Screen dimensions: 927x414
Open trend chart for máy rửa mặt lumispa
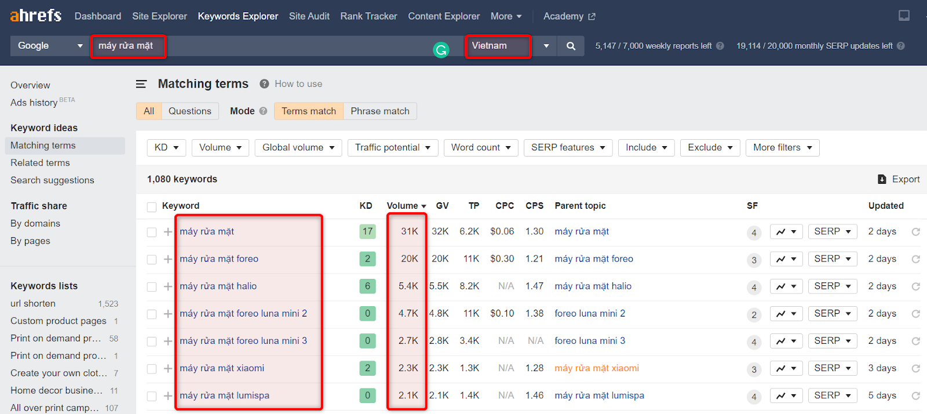[x=786, y=395]
